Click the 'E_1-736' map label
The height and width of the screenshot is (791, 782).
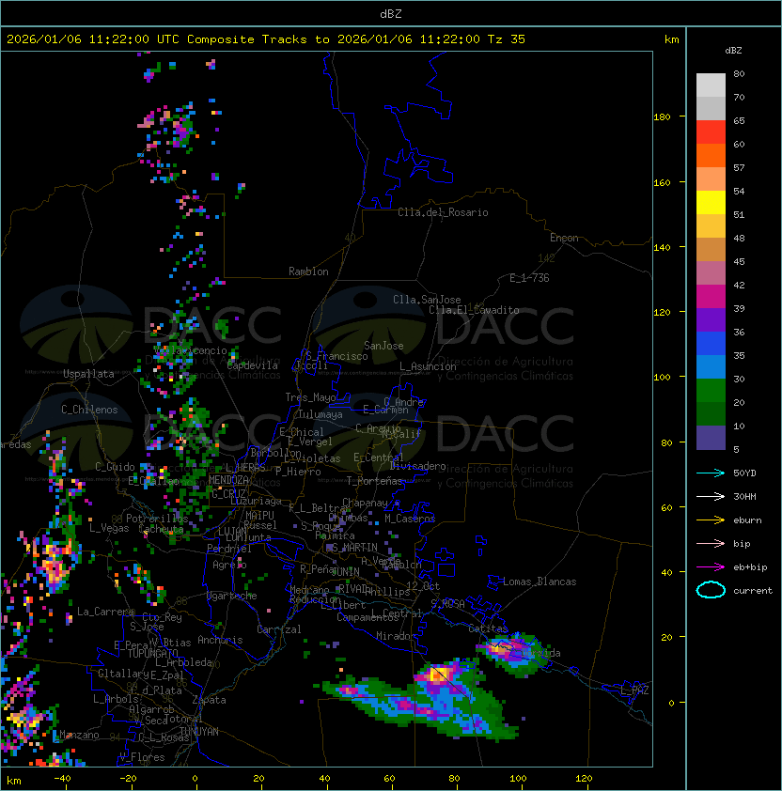pos(529,278)
